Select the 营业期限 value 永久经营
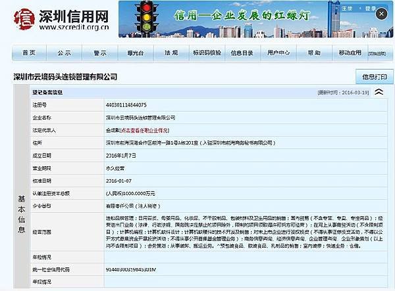The width and height of the screenshot is (395, 291). click(x=115, y=168)
